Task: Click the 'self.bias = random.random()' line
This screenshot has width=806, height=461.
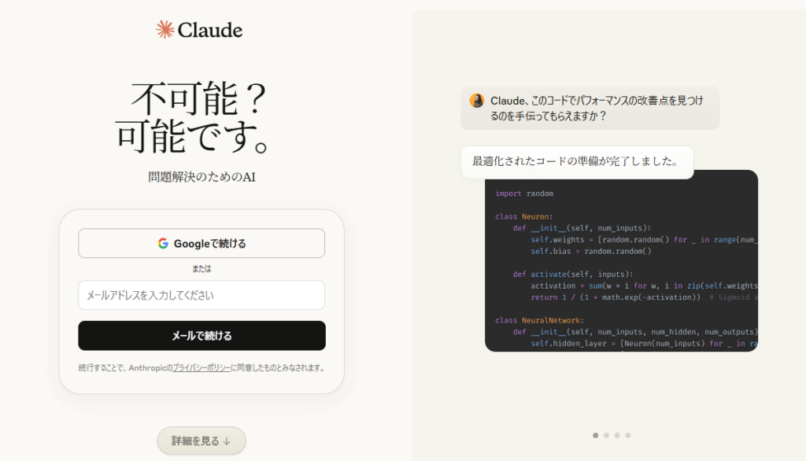Action: 590,251
